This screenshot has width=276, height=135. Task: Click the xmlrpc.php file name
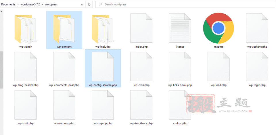point(180,124)
